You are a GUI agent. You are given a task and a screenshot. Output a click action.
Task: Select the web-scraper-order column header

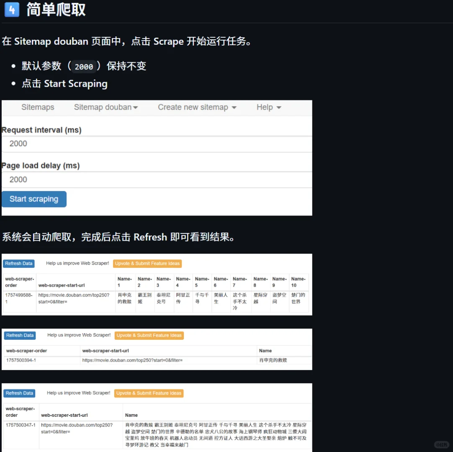coord(18,282)
